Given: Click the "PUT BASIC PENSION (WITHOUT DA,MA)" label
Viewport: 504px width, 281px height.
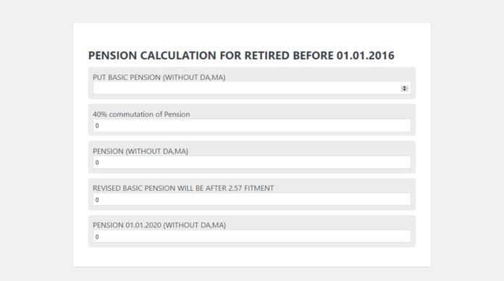Looking at the screenshot, I should [159, 77].
